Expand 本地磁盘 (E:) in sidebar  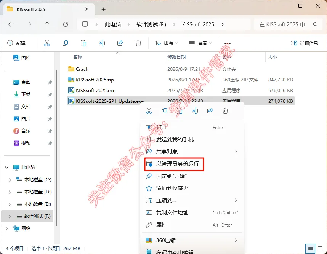click(10, 204)
